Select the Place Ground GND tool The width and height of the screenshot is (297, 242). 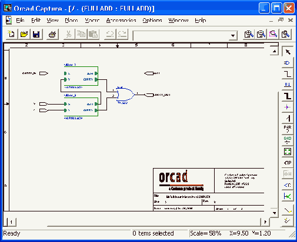288,140
